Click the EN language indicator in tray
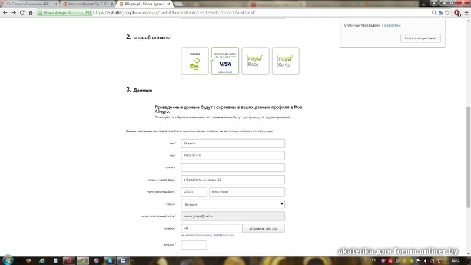Image resolution: width=471 pixels, height=265 pixels. pos(374,260)
